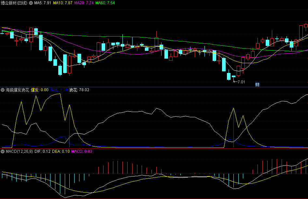Click the 海底: 1.39 value
308x199 pixels.
pyautogui.click(x=59, y=90)
